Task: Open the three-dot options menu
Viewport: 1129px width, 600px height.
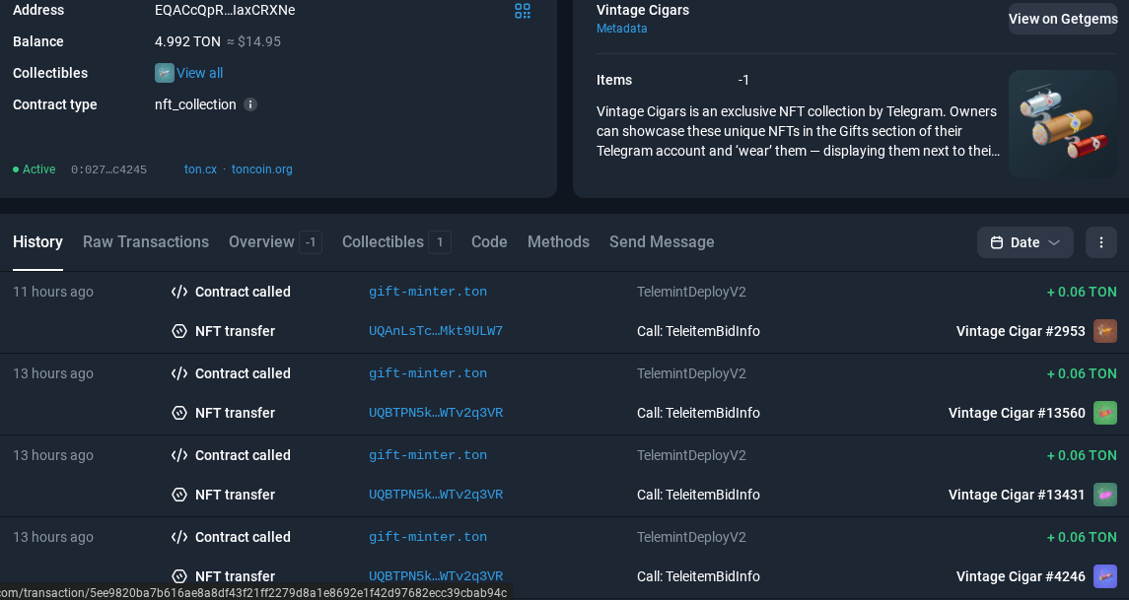Action: click(1101, 242)
